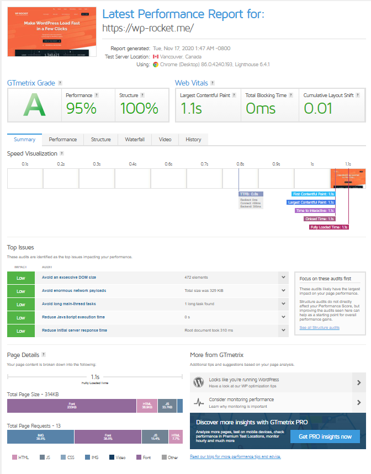Image resolution: width=371 pixels, height=474 pixels.
Task: Click the Video legend color swatch
Action: coord(112,457)
